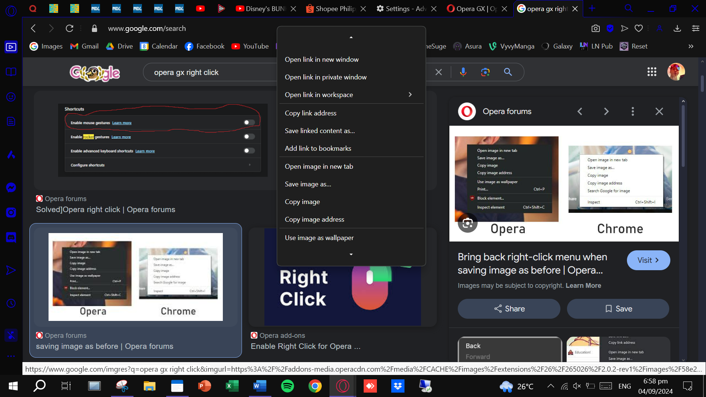Start voice search microphone icon

(x=463, y=72)
